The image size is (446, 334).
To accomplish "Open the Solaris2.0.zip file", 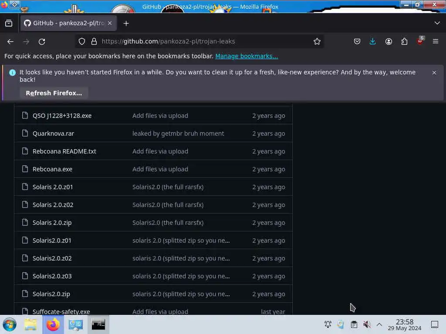I will 51,294.
